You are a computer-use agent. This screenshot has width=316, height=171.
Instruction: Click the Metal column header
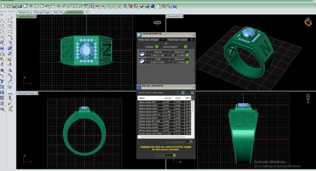(151, 98)
